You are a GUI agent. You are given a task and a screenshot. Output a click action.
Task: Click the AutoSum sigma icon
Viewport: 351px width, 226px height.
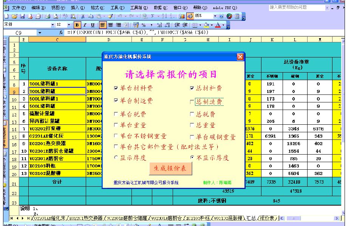click(x=153, y=16)
